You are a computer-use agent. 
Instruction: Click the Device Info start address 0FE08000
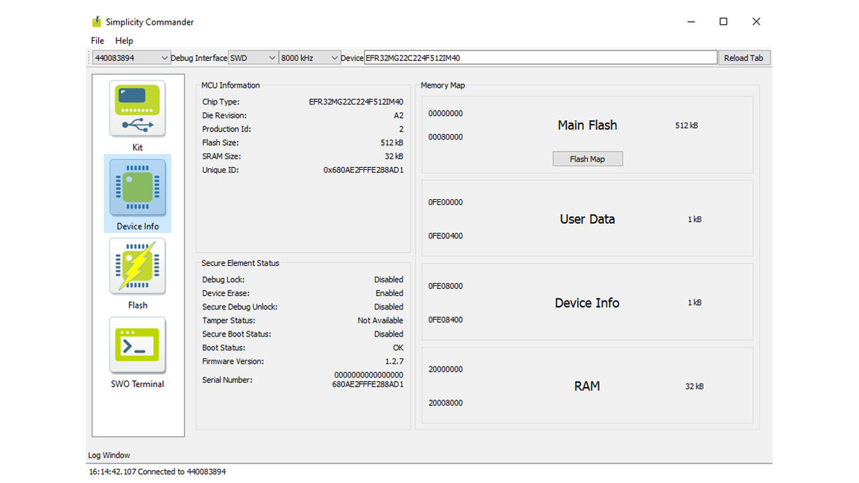(x=446, y=286)
